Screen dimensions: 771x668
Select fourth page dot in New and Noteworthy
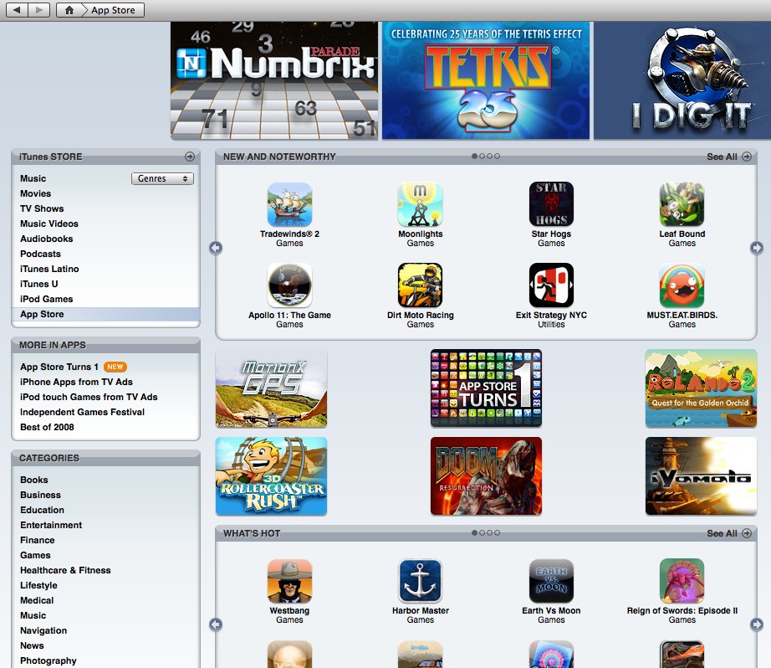click(x=497, y=156)
